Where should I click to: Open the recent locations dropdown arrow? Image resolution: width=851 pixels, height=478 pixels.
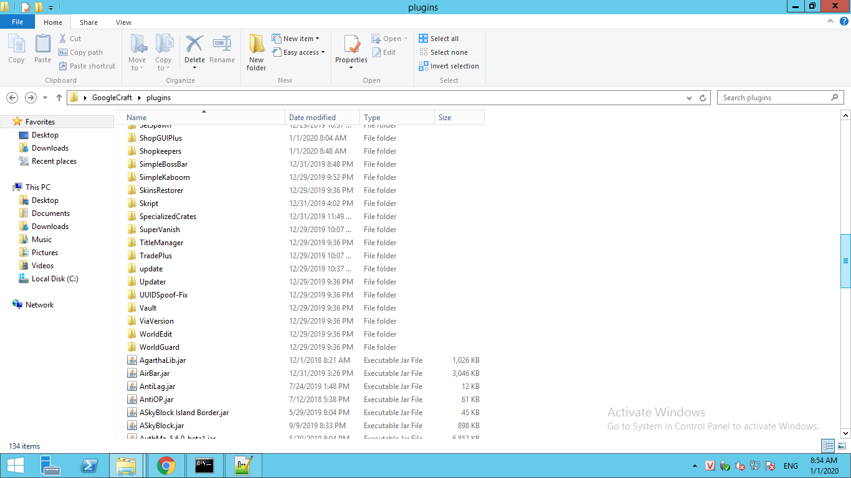tap(45, 98)
